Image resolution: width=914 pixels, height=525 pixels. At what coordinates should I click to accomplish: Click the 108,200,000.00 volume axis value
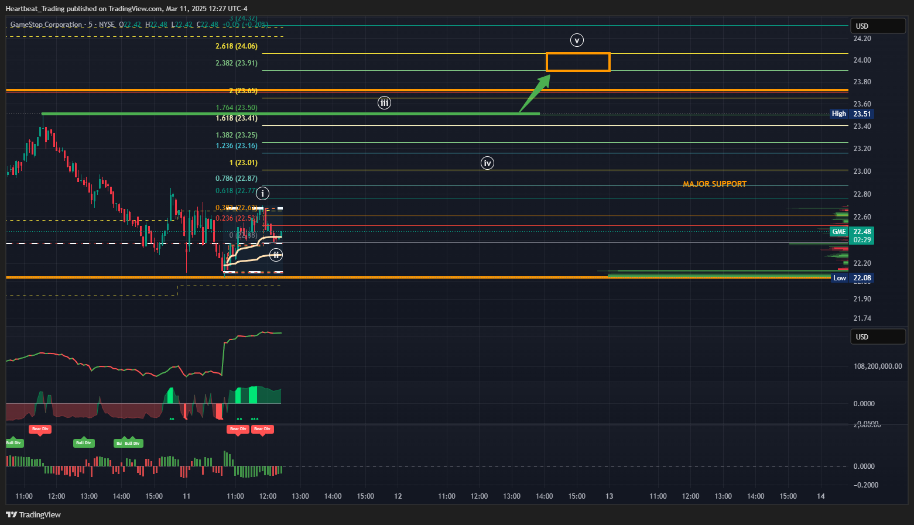click(878, 366)
